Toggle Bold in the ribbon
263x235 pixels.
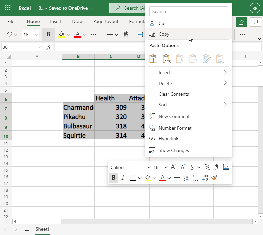pyautogui.click(x=48, y=34)
